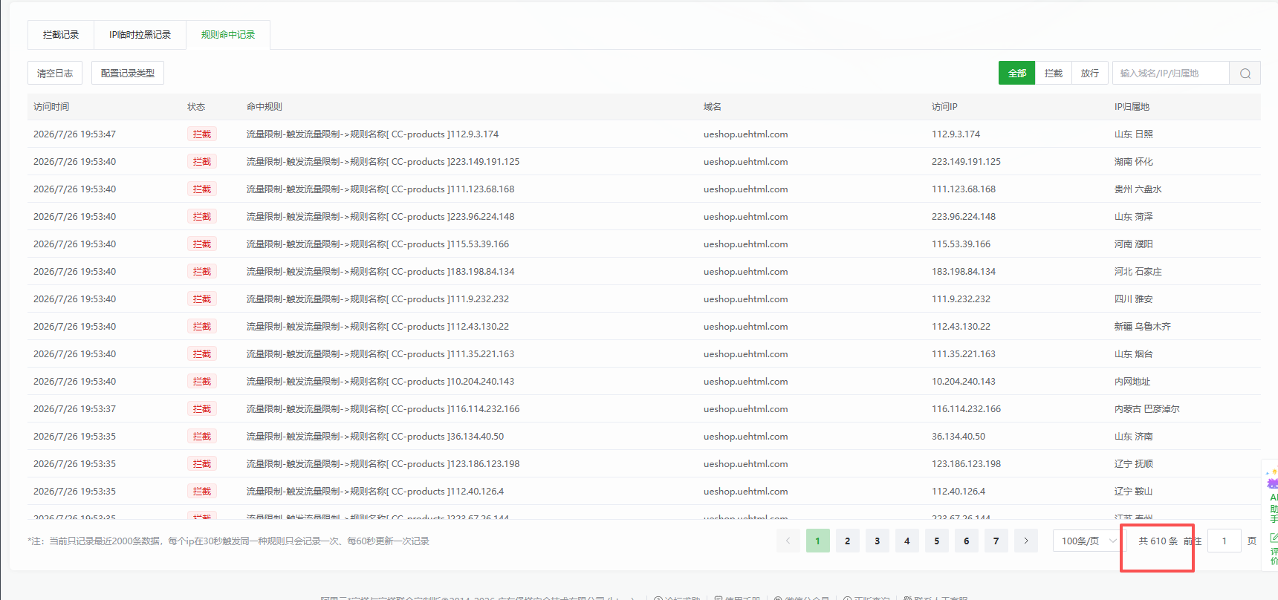
Task: Click 拦截 tag in 223.149.191.125 row
Action: (202, 162)
